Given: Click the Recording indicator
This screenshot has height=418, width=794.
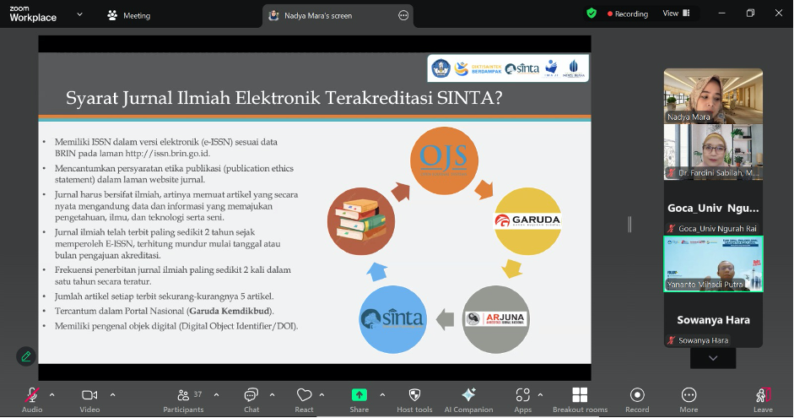Looking at the screenshot, I should [x=628, y=14].
